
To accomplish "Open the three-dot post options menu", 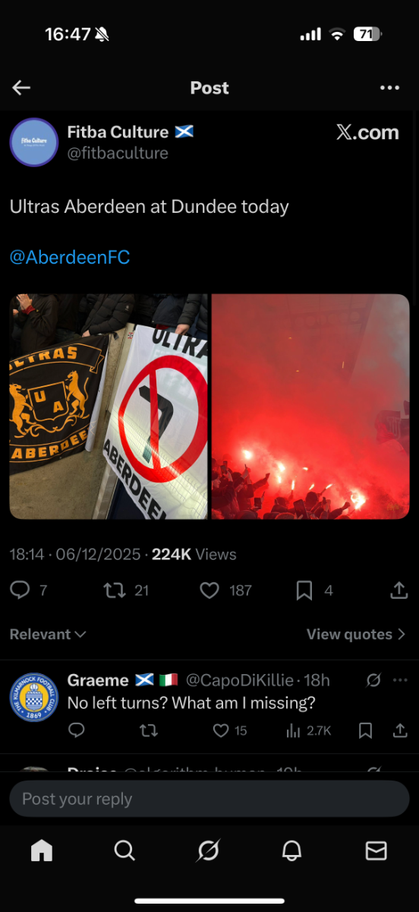I will click(389, 87).
